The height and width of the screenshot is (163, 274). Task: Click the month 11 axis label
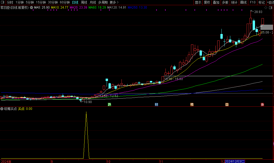point(161,161)
